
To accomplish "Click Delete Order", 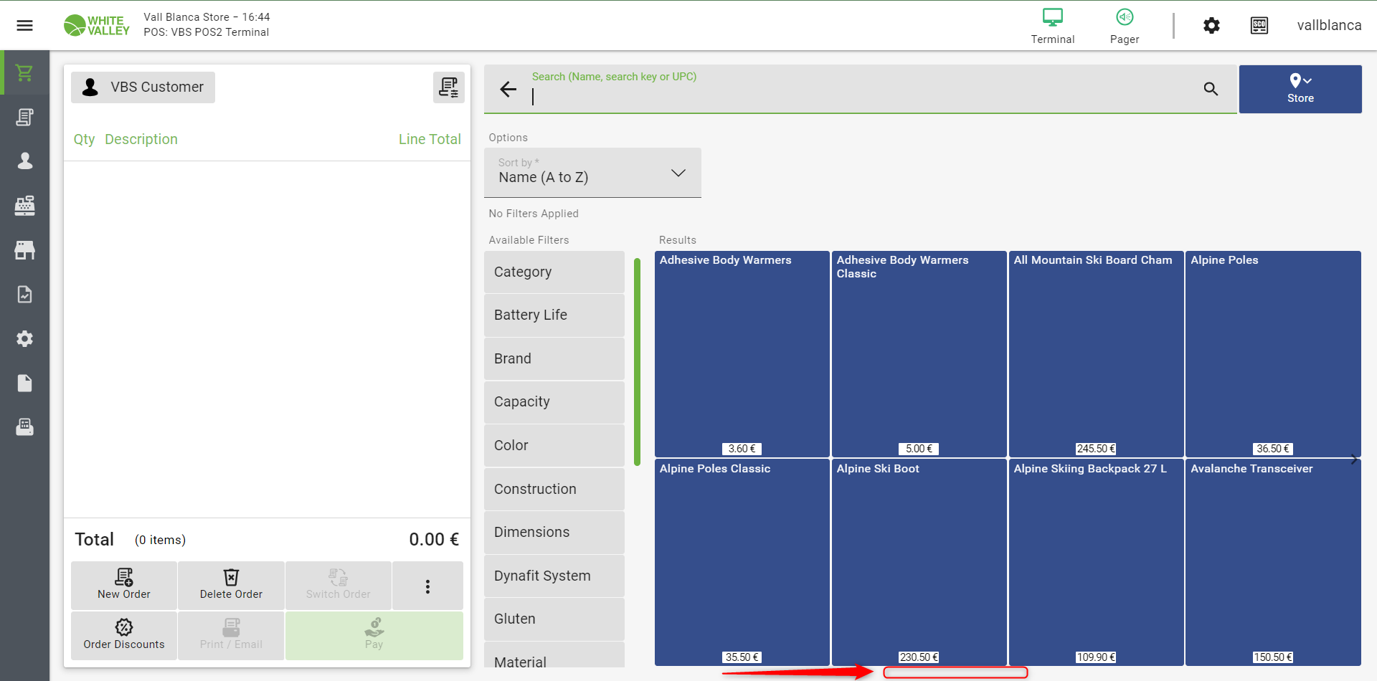I will [231, 585].
